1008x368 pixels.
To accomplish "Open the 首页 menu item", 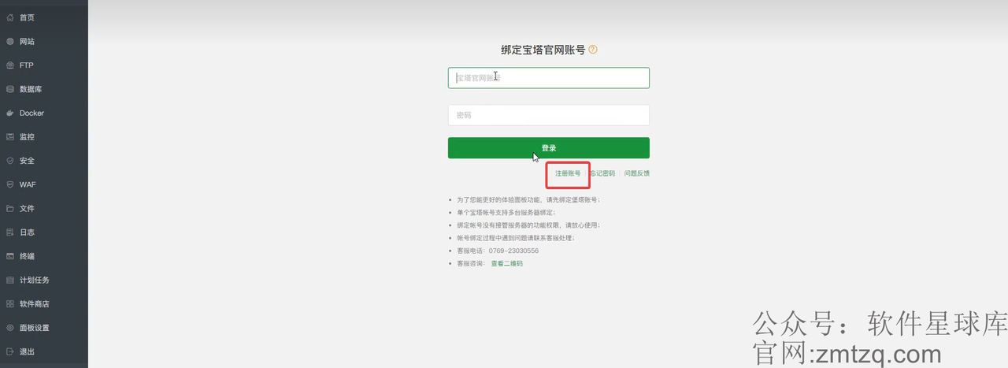I will (27, 17).
